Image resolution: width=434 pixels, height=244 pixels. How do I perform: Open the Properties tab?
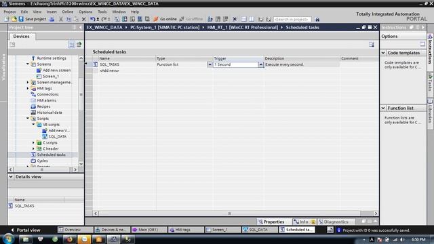[x=271, y=222]
